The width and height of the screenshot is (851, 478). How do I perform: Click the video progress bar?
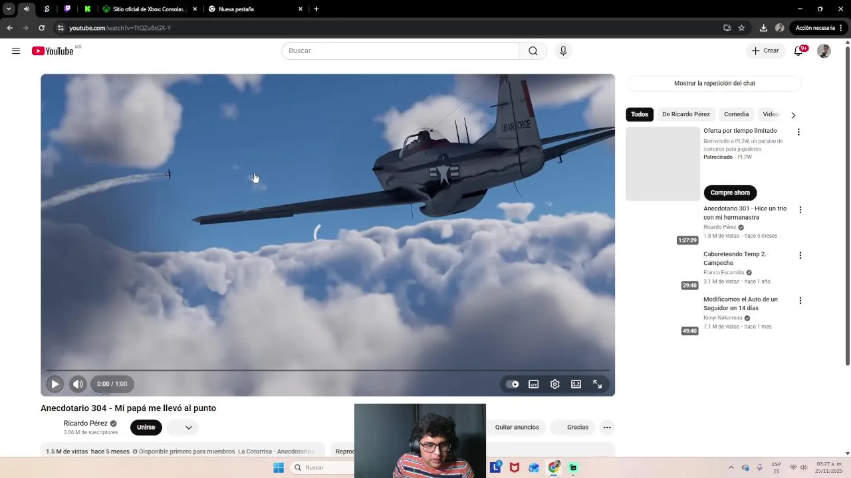click(x=328, y=370)
